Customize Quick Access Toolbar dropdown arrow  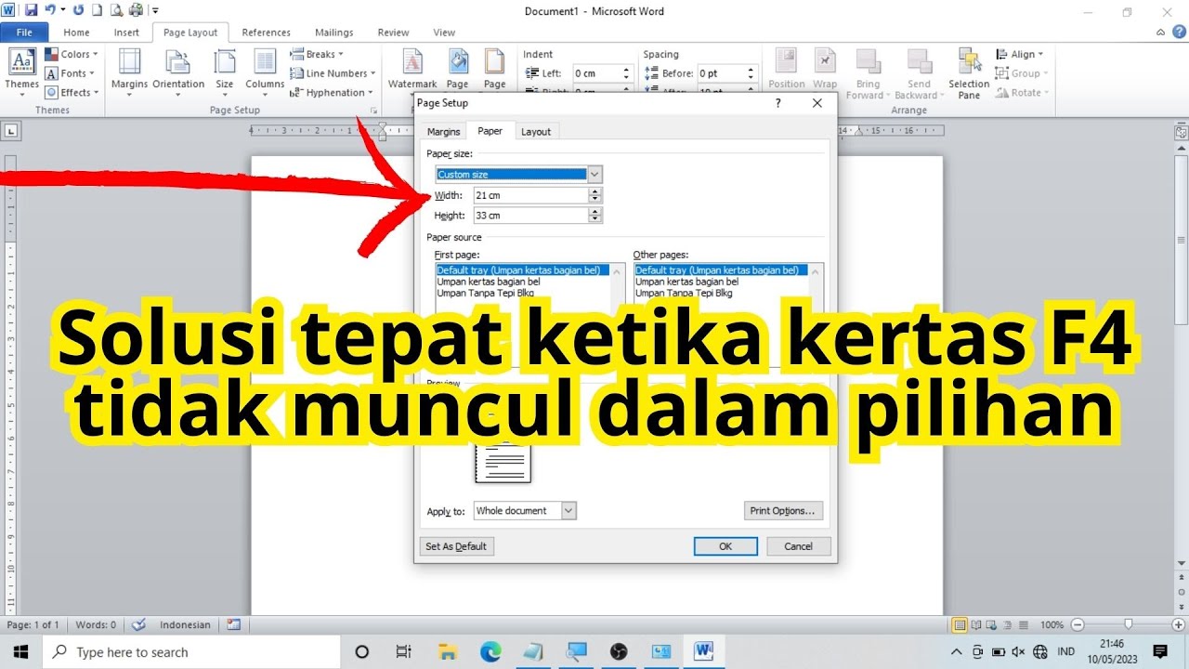click(x=156, y=11)
